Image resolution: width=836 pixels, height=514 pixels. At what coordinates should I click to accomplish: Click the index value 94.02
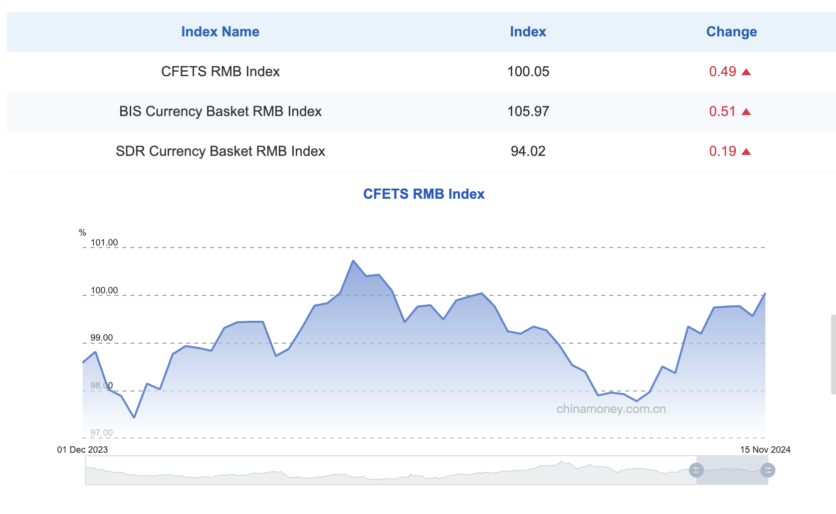pyautogui.click(x=528, y=151)
